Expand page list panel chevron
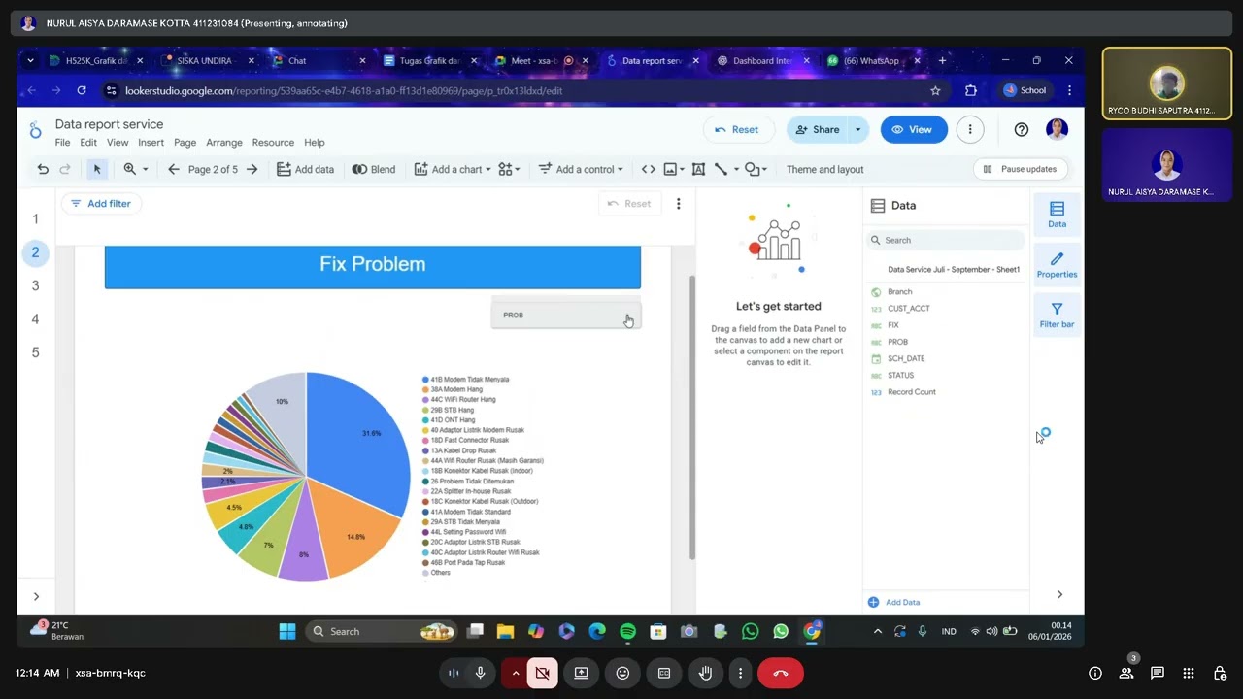The image size is (1243, 699). [36, 596]
